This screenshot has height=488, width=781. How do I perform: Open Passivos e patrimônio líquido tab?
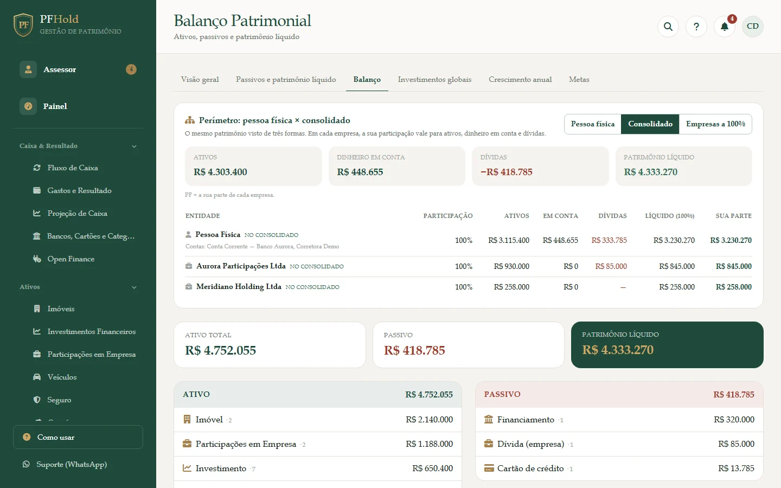pos(286,80)
